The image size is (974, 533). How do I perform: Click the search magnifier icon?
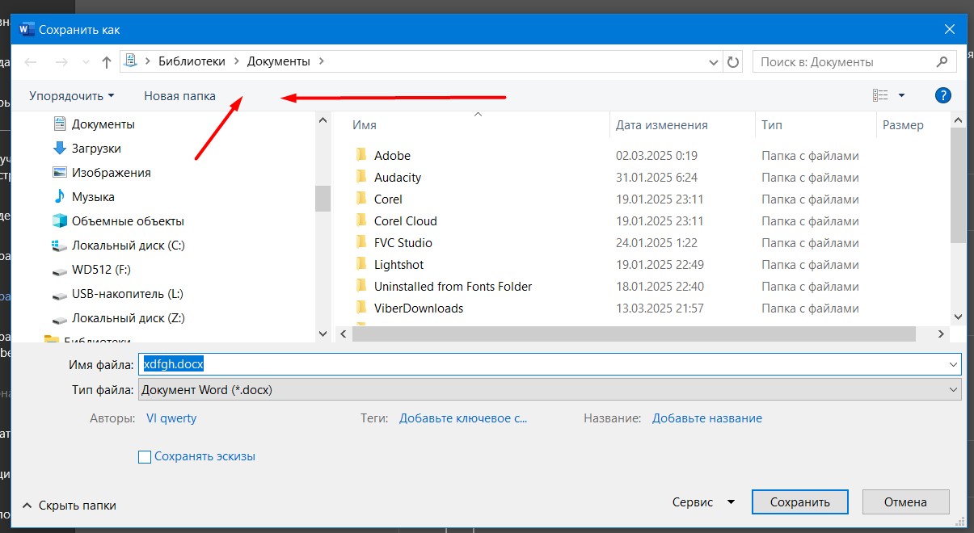coord(942,61)
